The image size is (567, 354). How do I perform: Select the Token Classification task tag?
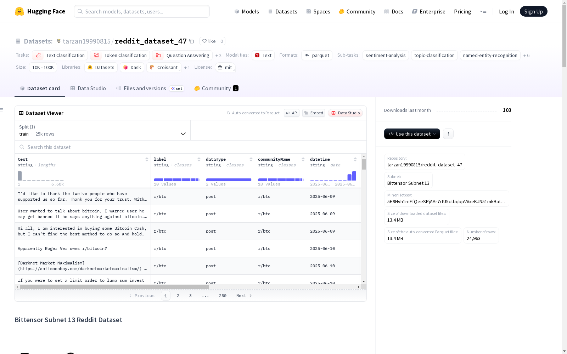(x=120, y=55)
